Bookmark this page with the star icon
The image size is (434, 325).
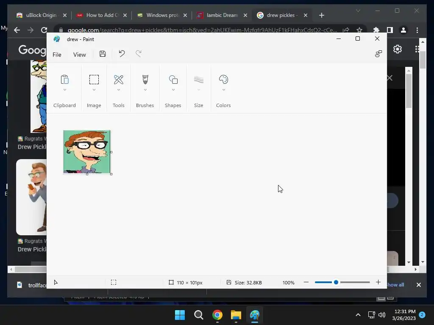(359, 30)
